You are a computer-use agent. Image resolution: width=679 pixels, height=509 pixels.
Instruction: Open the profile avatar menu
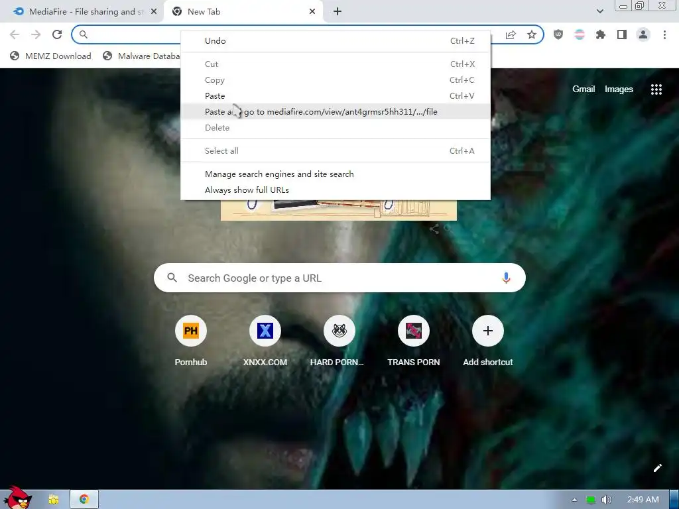(643, 34)
